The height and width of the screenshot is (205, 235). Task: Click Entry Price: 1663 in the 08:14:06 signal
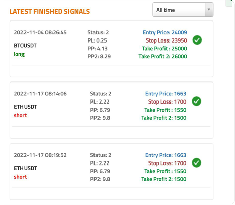[x=166, y=94]
